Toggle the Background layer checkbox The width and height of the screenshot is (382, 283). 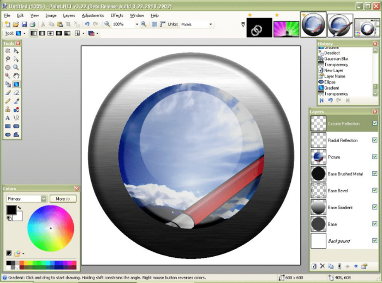(375, 240)
